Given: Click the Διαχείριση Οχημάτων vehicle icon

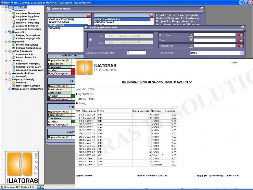Looking at the screenshot, I should (x=14, y=16).
